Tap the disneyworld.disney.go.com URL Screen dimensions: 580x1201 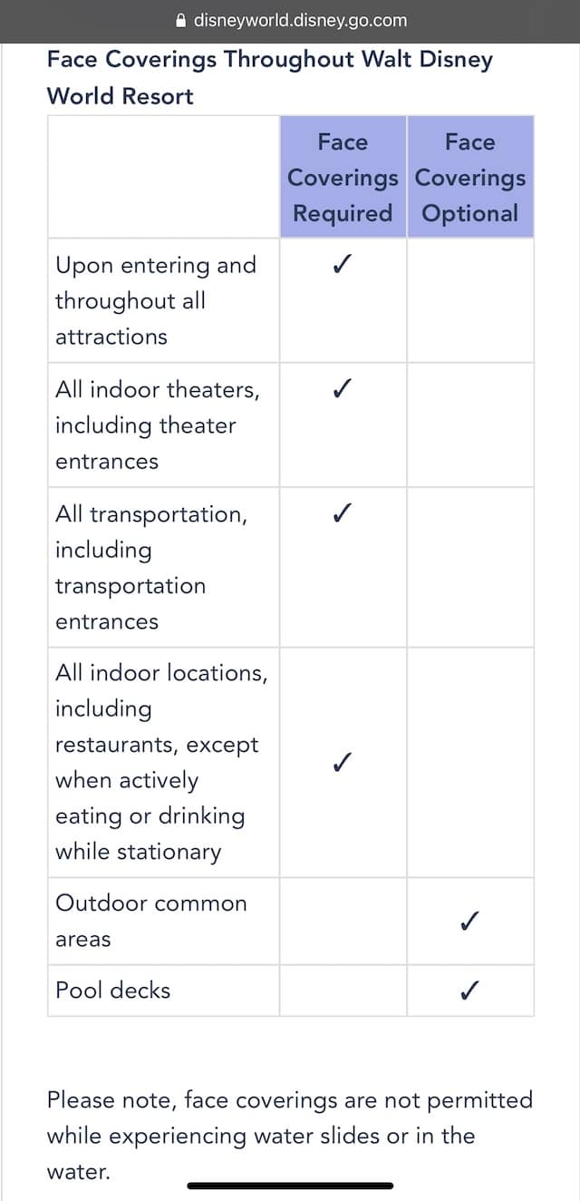pyautogui.click(x=300, y=20)
